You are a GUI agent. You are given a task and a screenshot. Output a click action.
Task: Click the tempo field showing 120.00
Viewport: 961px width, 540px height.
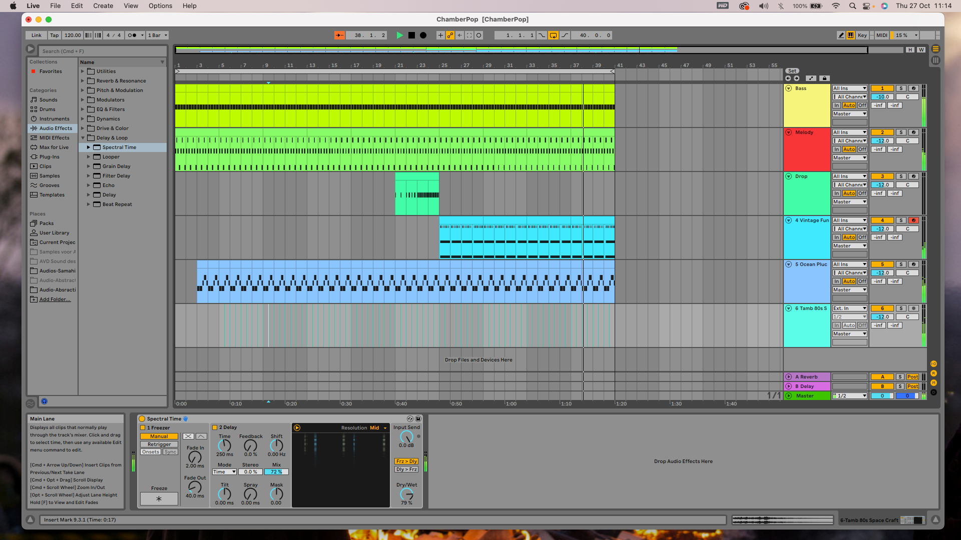click(x=73, y=35)
